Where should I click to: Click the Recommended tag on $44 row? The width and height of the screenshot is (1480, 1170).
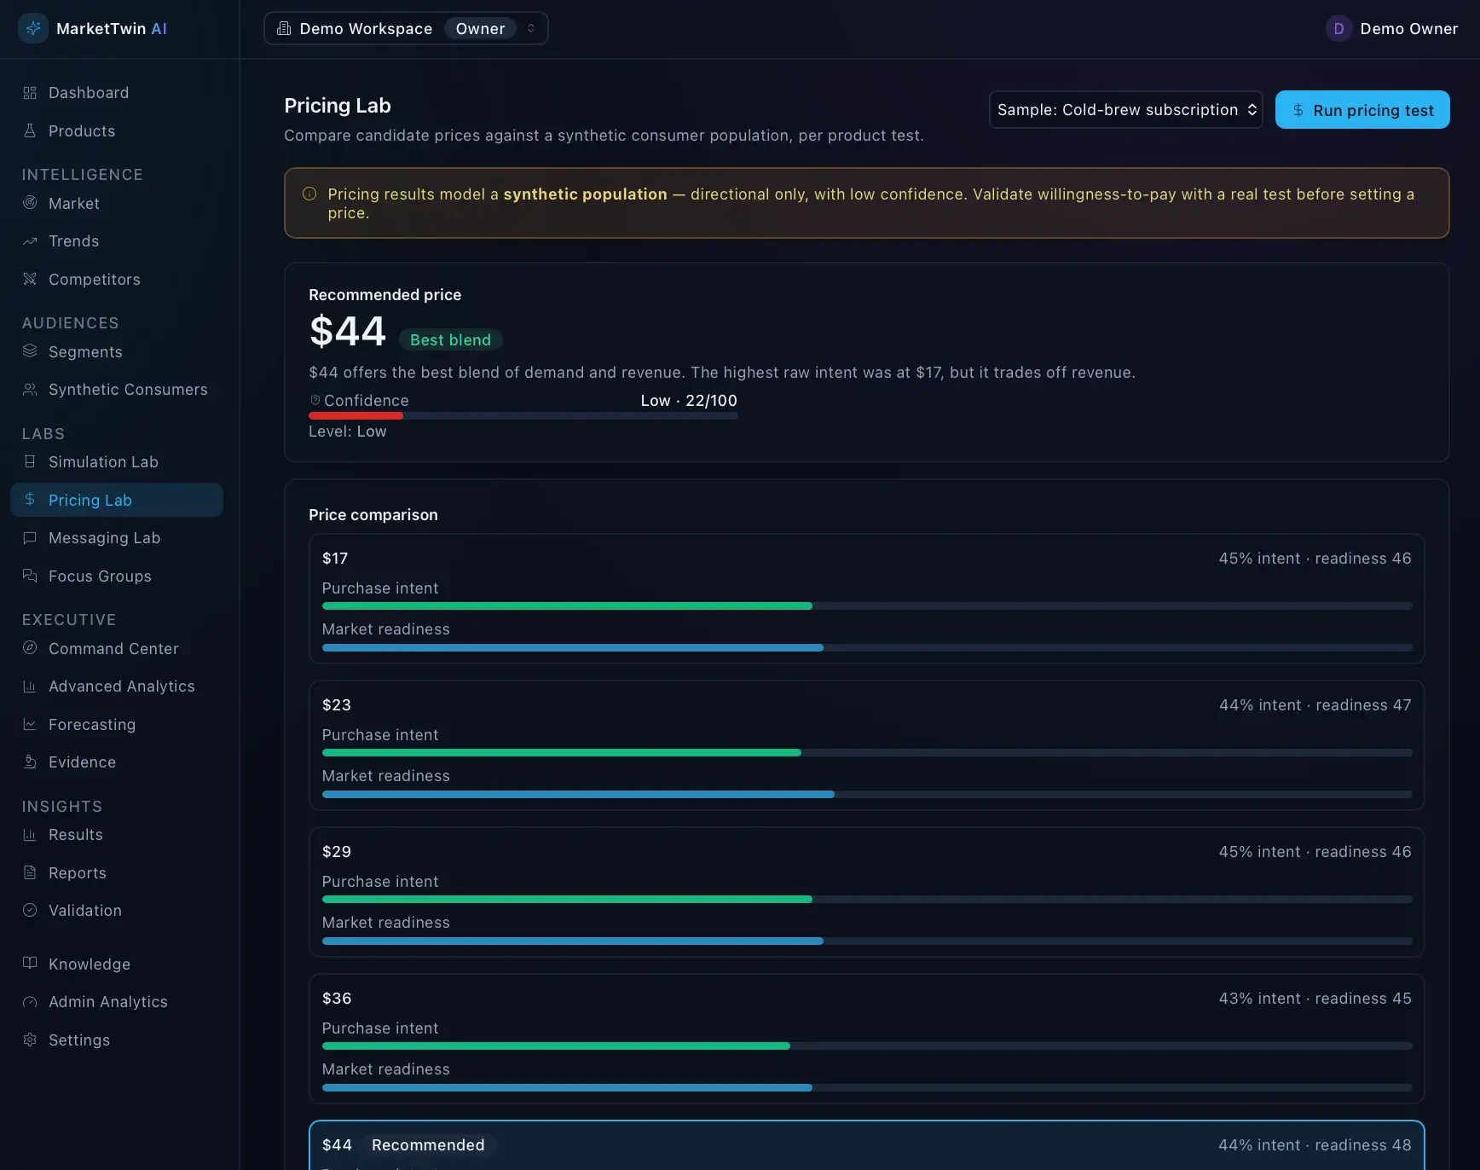(428, 1144)
